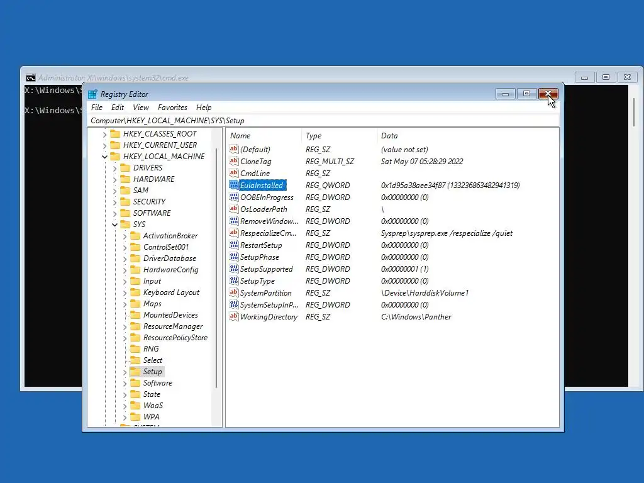This screenshot has height=483, width=644.
Task: Open the View menu
Action: pos(141,108)
